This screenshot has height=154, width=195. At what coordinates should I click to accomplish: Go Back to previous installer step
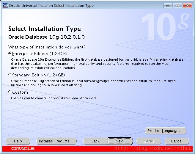pos(95,141)
